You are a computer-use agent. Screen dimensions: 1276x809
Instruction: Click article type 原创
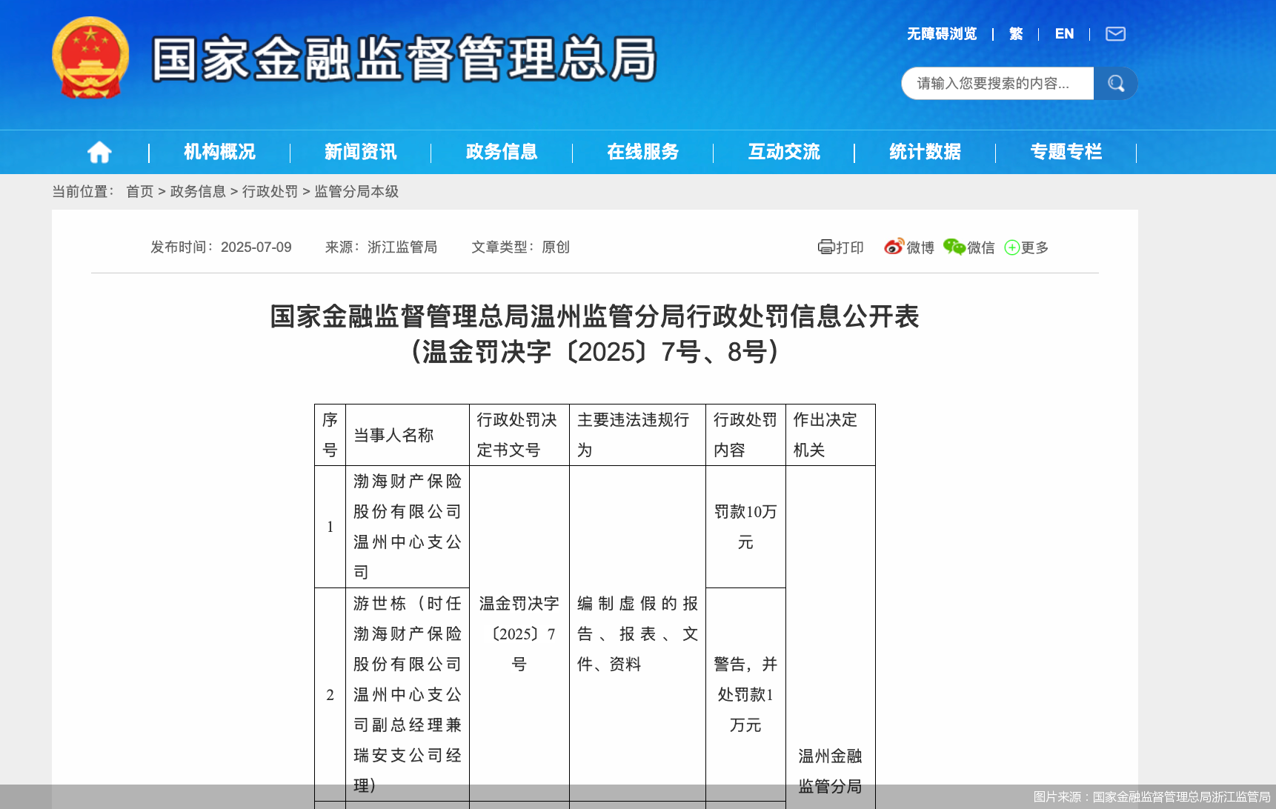point(556,247)
